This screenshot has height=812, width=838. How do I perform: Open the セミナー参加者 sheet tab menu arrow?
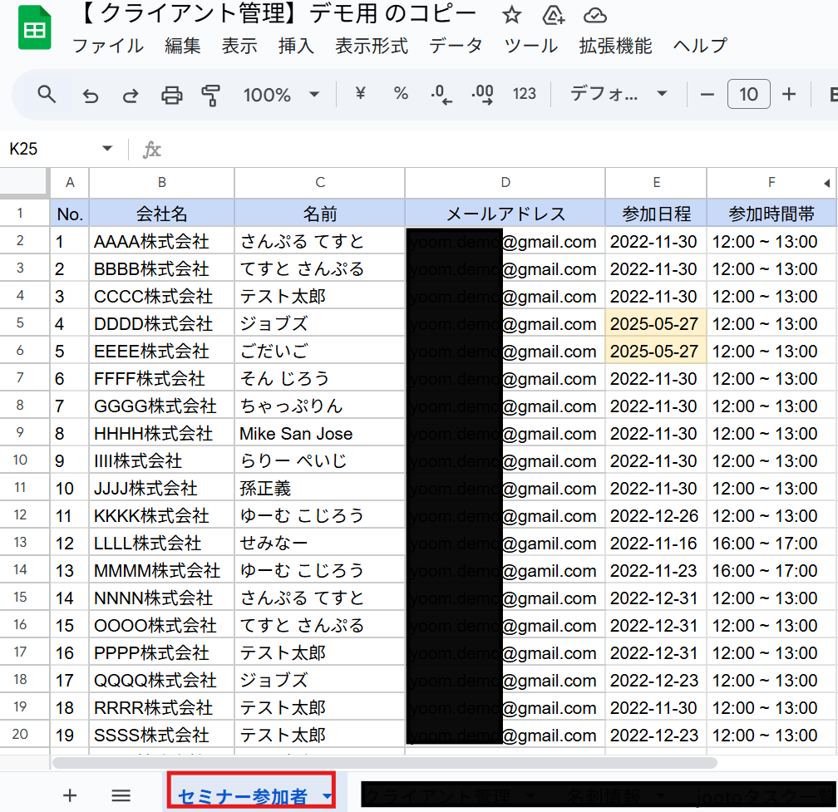327,795
